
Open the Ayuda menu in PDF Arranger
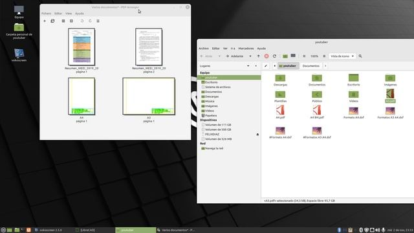coord(80,14)
